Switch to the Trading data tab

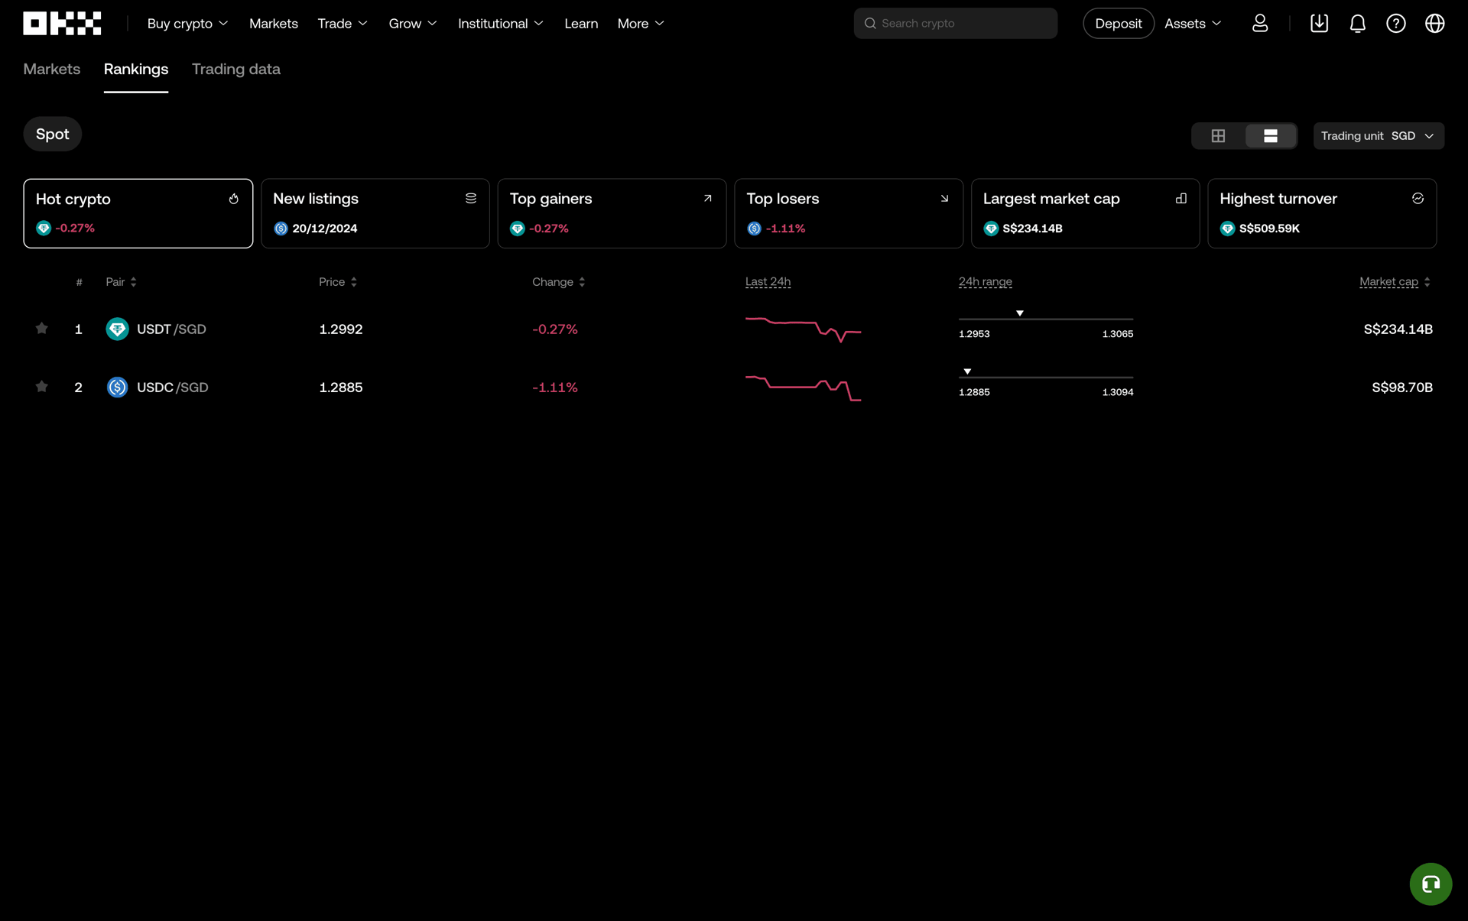click(236, 70)
